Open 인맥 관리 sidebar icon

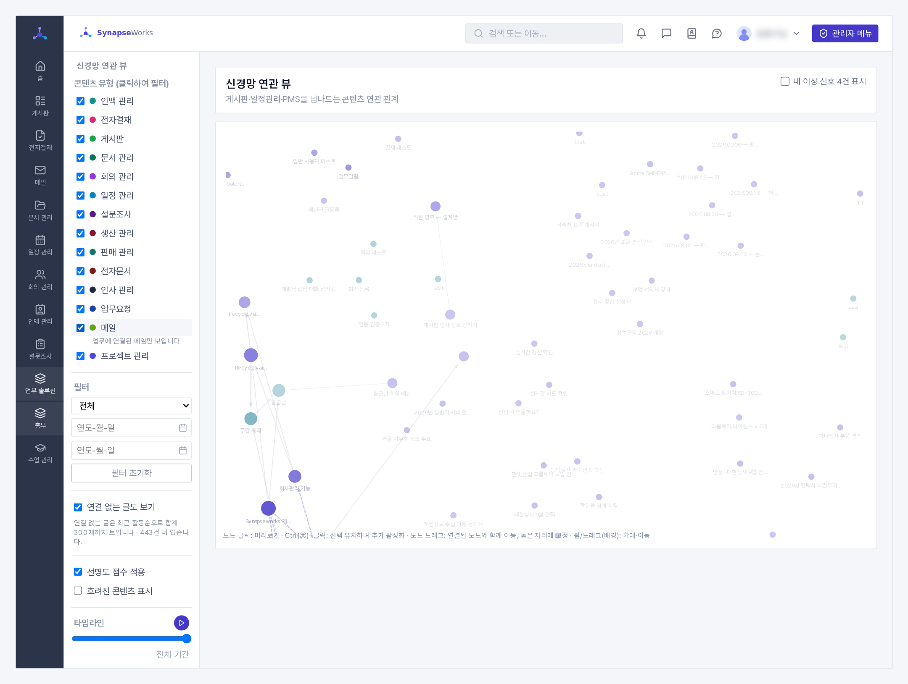[x=40, y=314]
